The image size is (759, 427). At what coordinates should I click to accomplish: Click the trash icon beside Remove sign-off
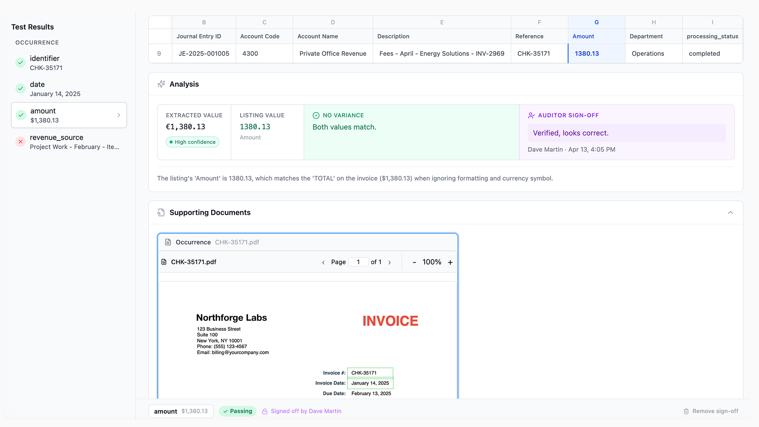coord(686,411)
